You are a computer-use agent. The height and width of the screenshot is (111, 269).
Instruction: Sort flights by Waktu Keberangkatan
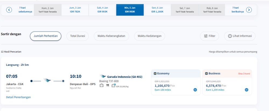click(111, 36)
